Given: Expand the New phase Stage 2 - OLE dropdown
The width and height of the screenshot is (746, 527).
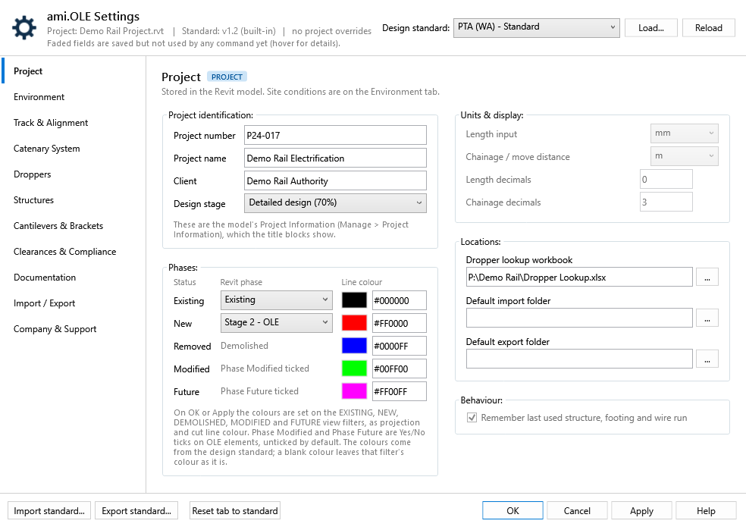Looking at the screenshot, I should pyautogui.click(x=277, y=323).
